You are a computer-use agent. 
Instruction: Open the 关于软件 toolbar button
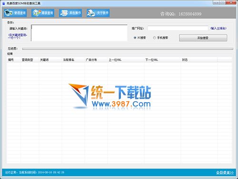point(98,13)
